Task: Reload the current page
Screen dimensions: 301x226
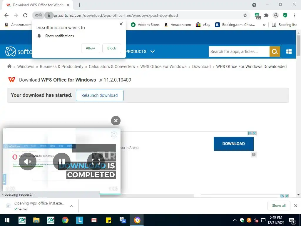Action: pyautogui.click(x=25, y=15)
